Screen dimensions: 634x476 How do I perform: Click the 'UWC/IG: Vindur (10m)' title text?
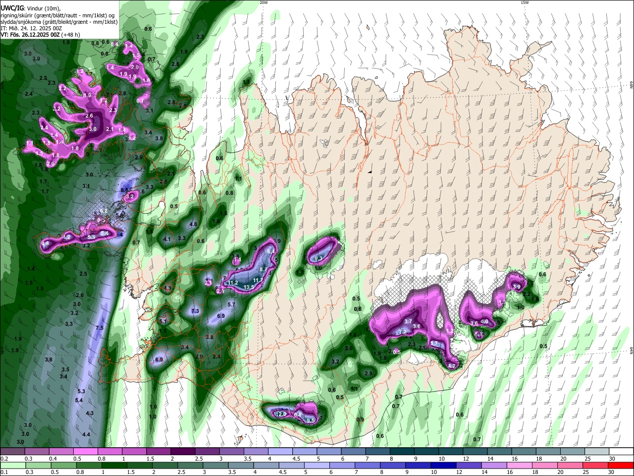coord(31,8)
